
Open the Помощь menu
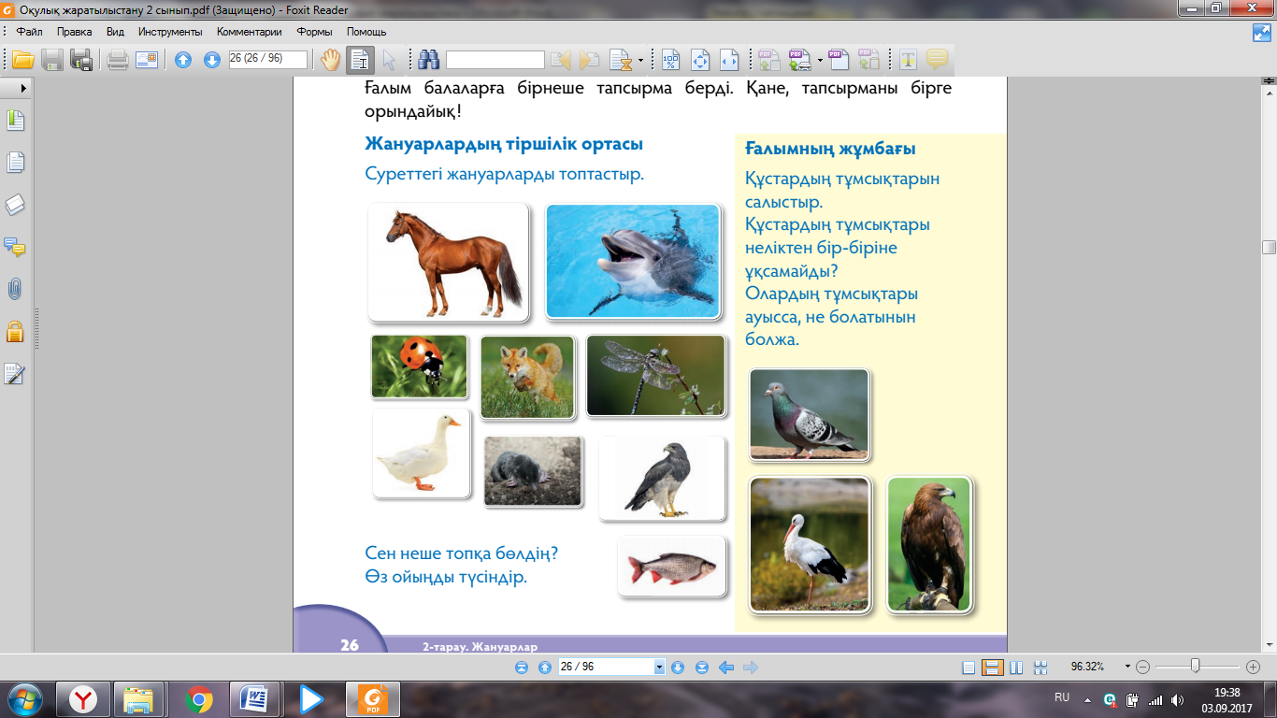tap(366, 32)
